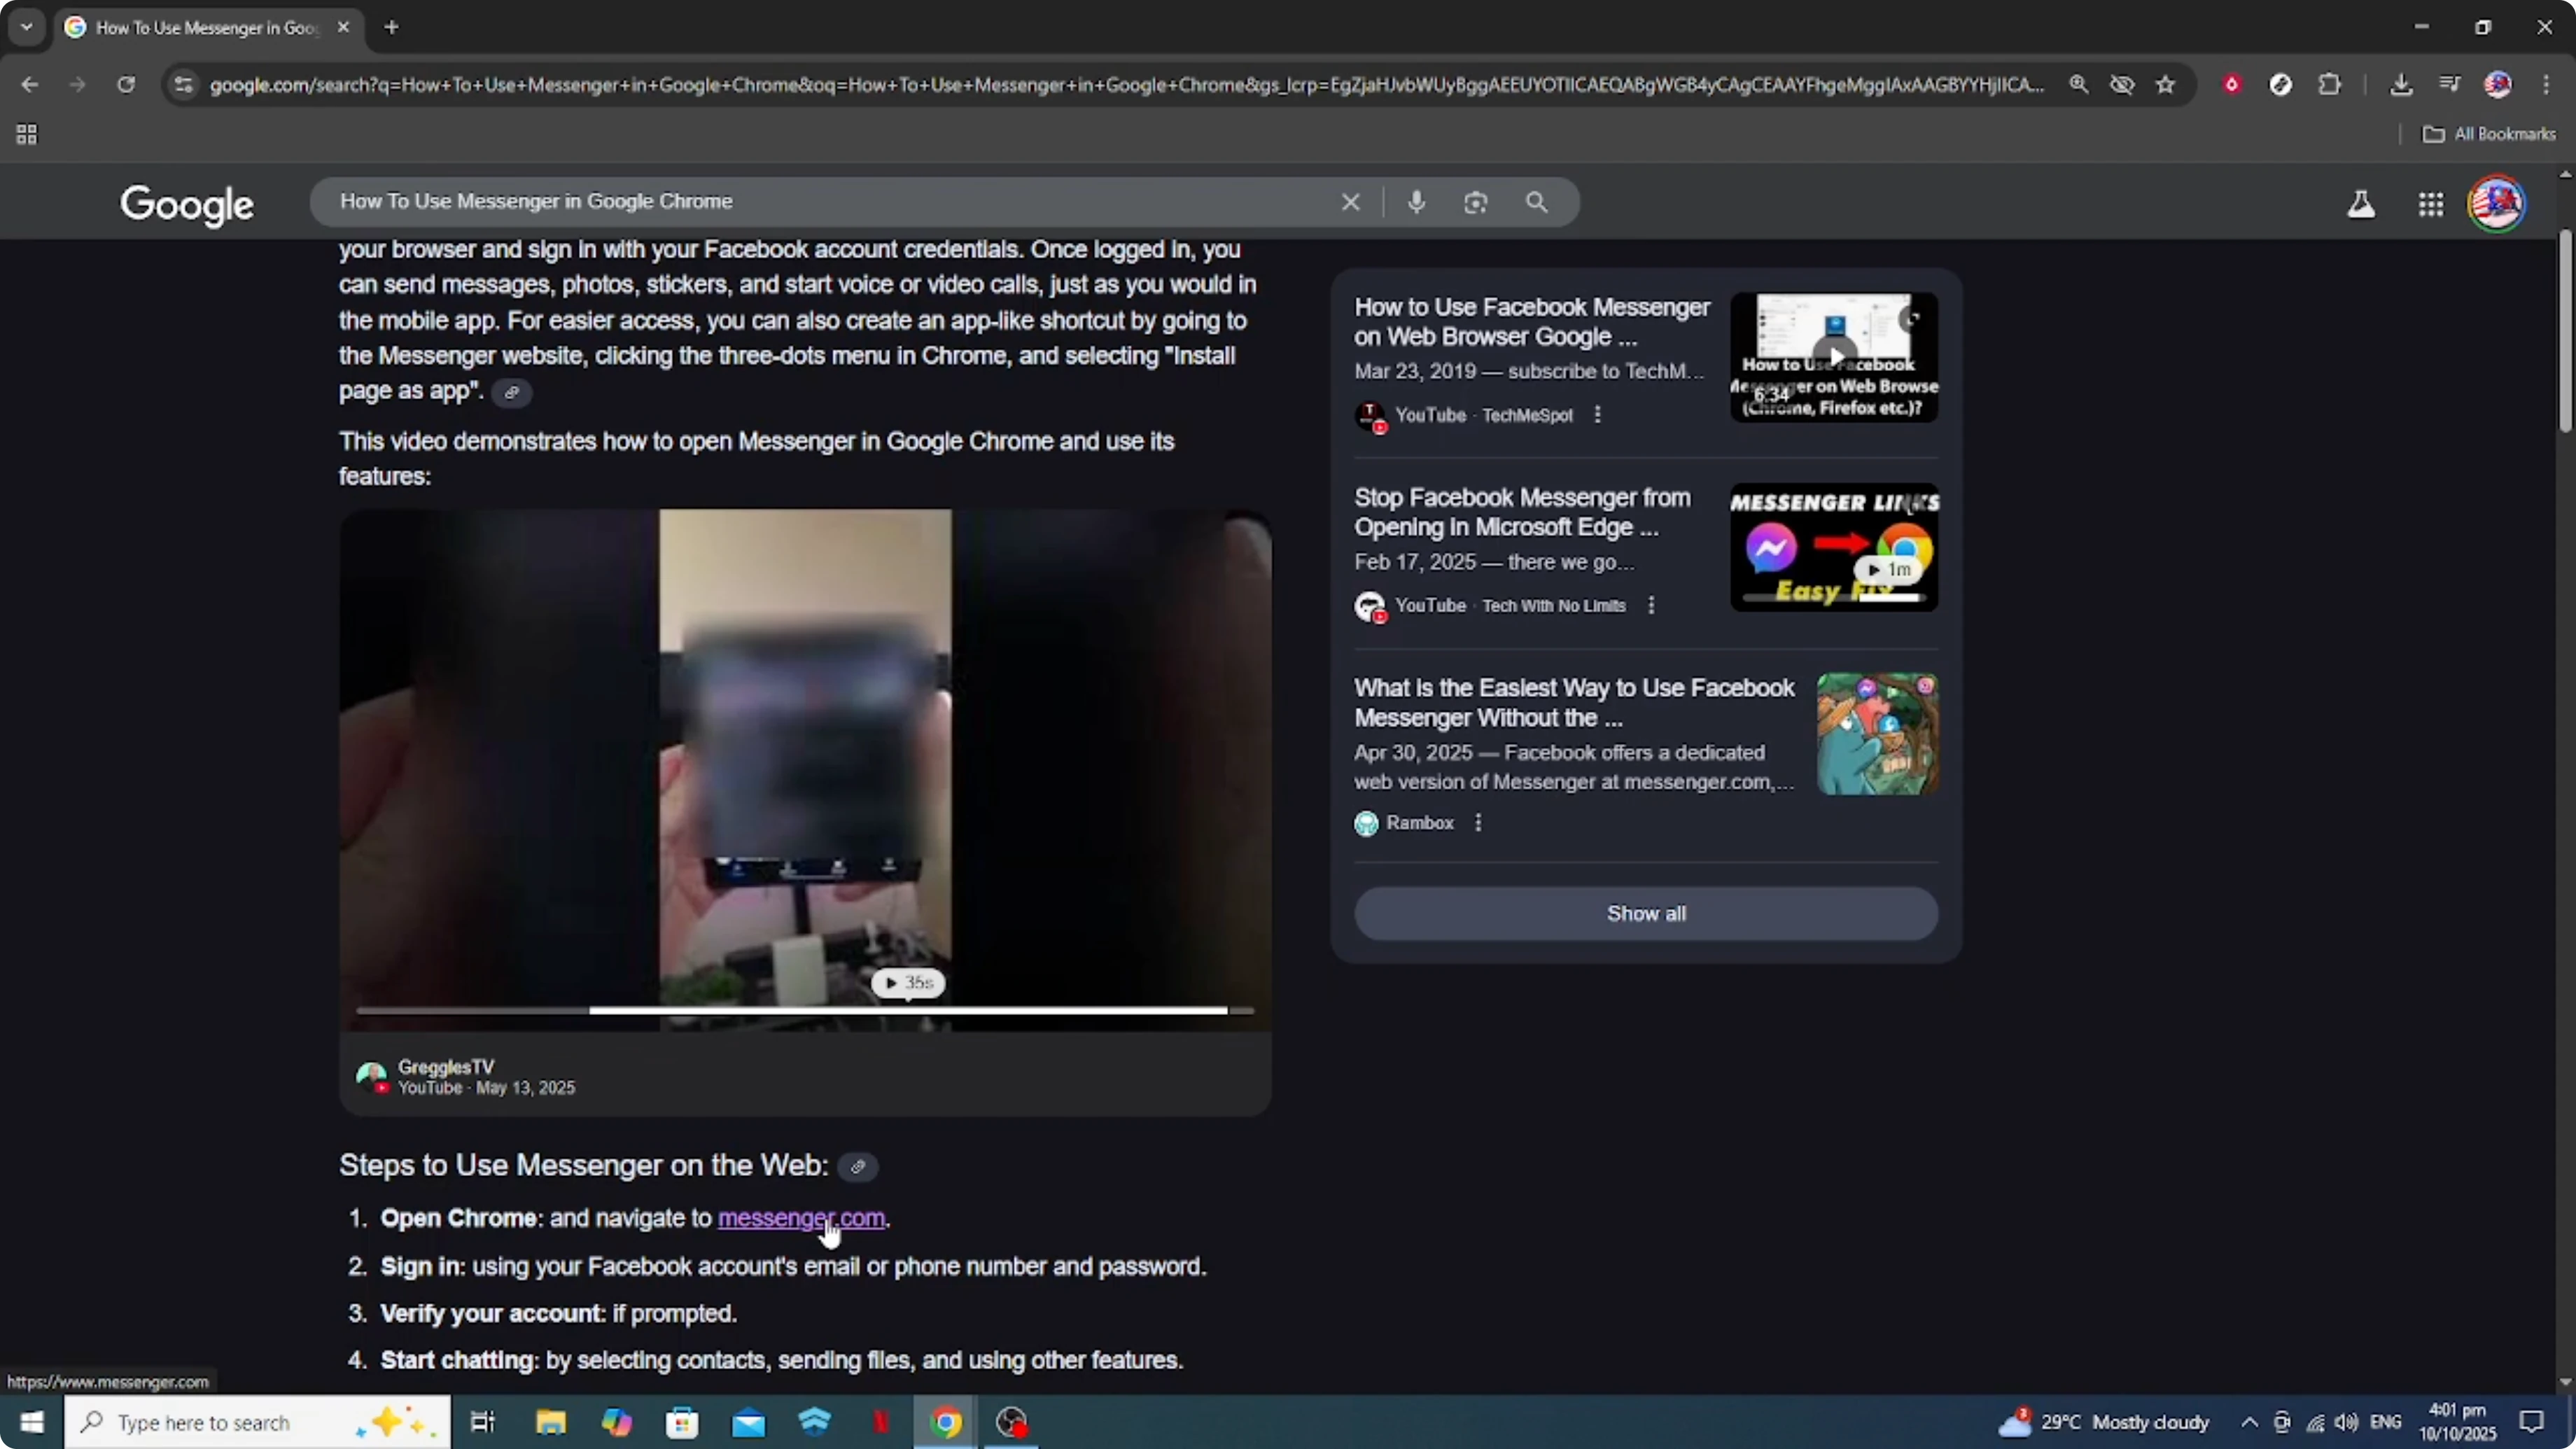The height and width of the screenshot is (1449, 2576).
Task: Click the Show all button
Action: pyautogui.click(x=1645, y=913)
